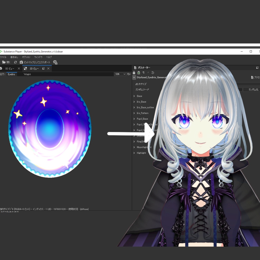Open the プリセット presets icon

tap(252, 77)
